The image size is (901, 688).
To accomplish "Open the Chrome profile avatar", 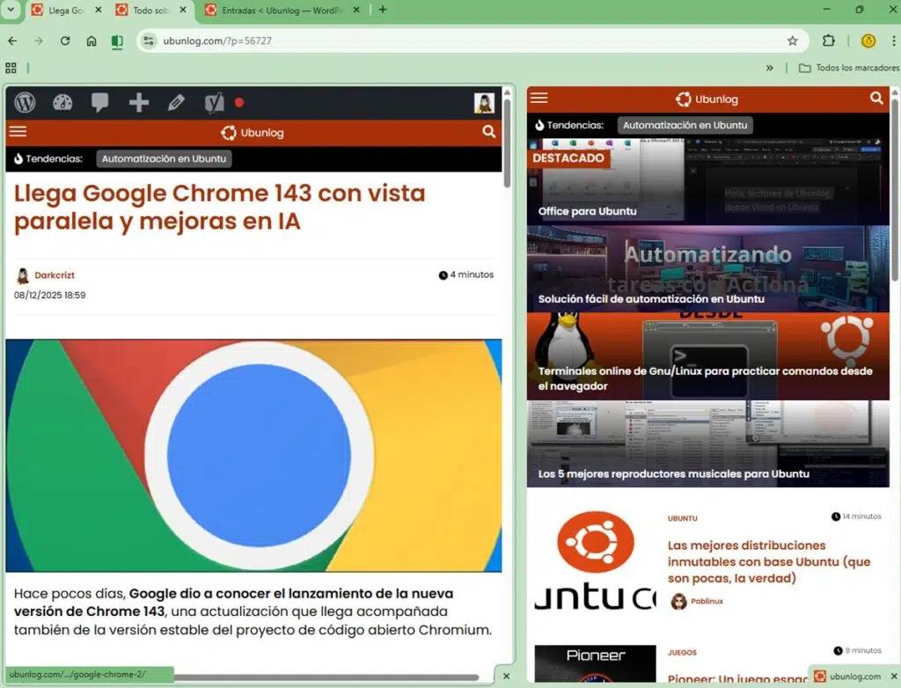I will (868, 40).
